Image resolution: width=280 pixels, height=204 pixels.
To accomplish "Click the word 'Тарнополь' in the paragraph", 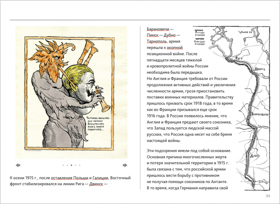I will point(157,41).
